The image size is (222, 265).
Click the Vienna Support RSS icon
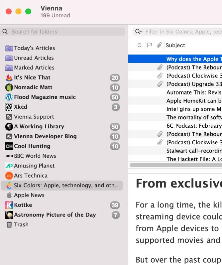pos(9,117)
